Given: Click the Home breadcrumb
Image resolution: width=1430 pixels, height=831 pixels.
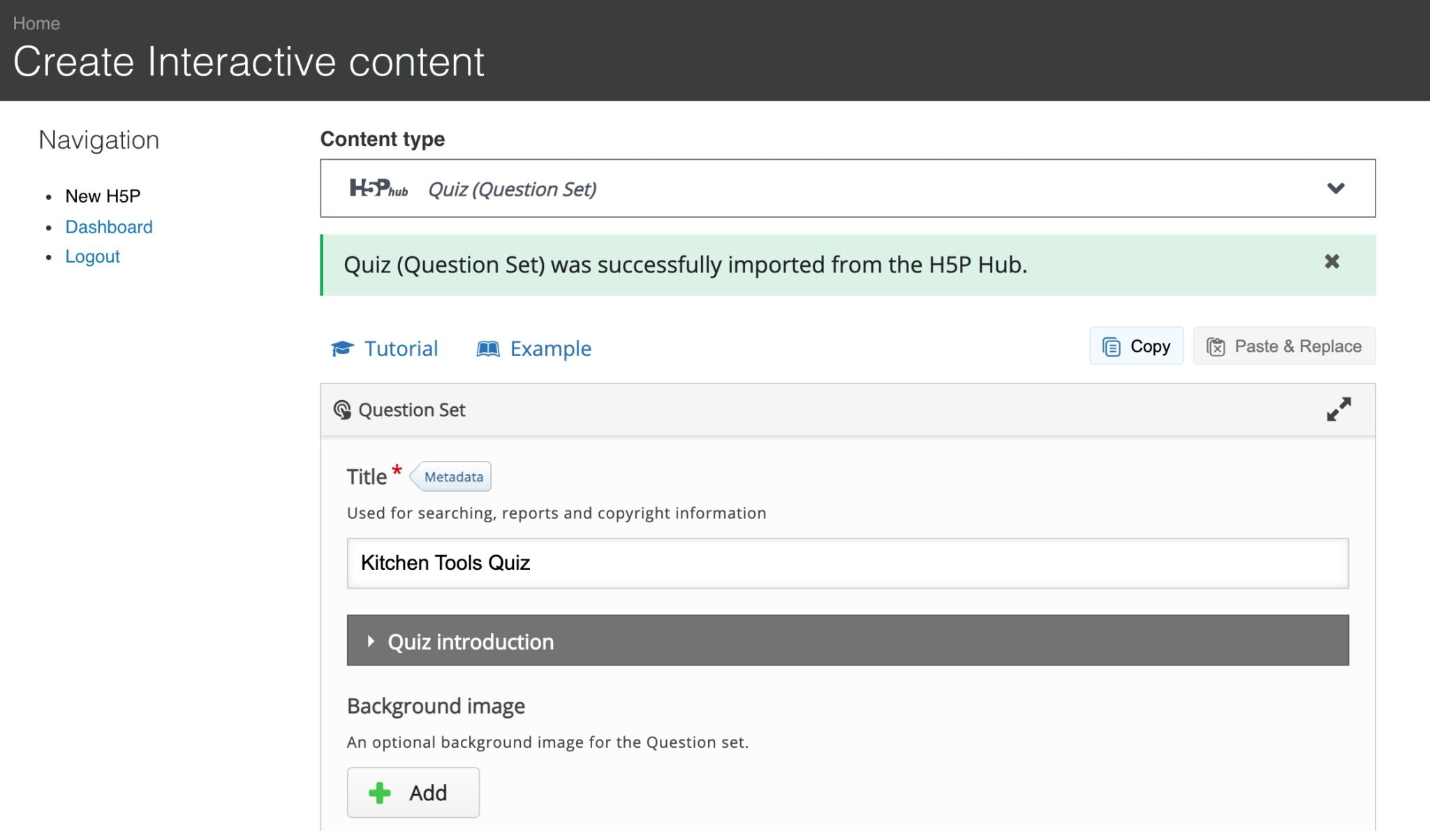Looking at the screenshot, I should point(36,22).
